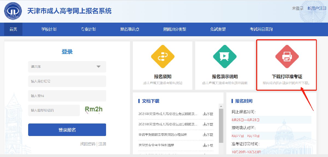Open the 首页 navigation tab
The width and height of the screenshot is (328, 157).
click(x=13, y=29)
